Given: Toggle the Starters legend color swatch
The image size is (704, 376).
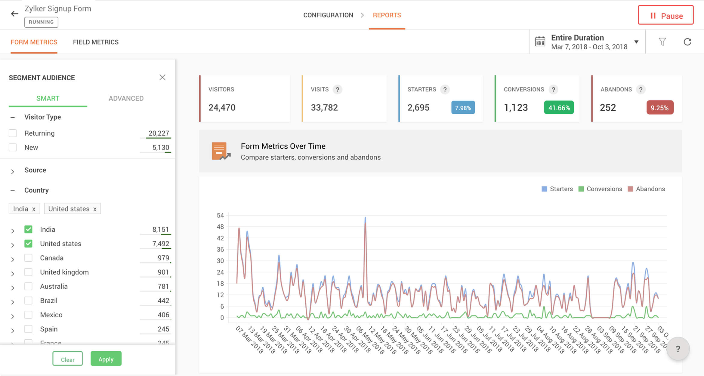Looking at the screenshot, I should tap(544, 189).
